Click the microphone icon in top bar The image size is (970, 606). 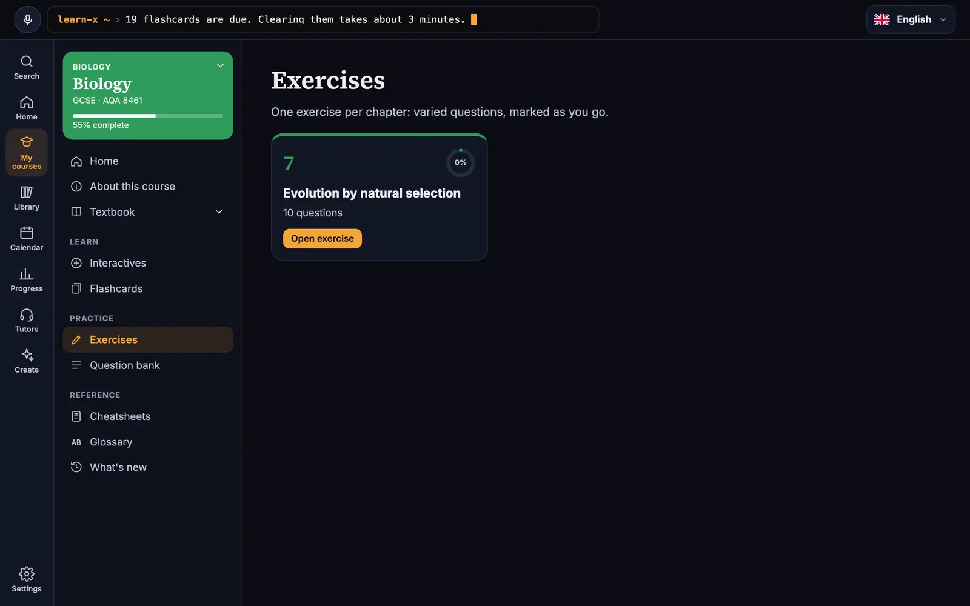(28, 19)
